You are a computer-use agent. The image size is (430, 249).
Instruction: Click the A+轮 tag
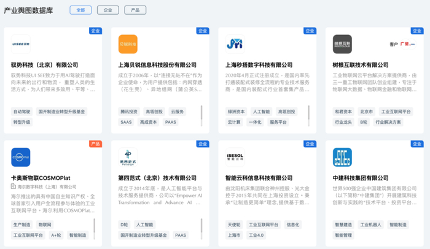[56, 235]
